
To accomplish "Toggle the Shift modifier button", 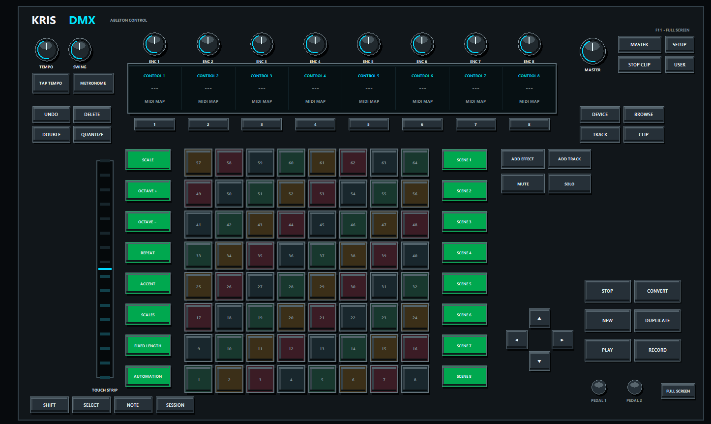I will click(49, 405).
